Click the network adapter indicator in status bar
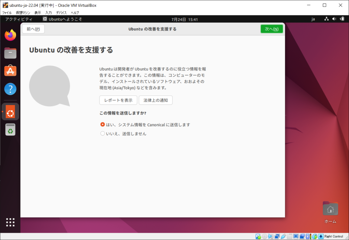This screenshot has height=240, width=349. 277,237
